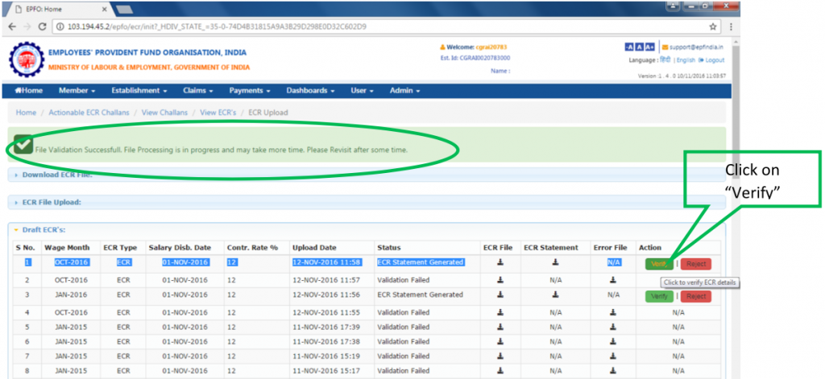Click the browser address bar
This screenshot has height=379, width=825.
379,27
